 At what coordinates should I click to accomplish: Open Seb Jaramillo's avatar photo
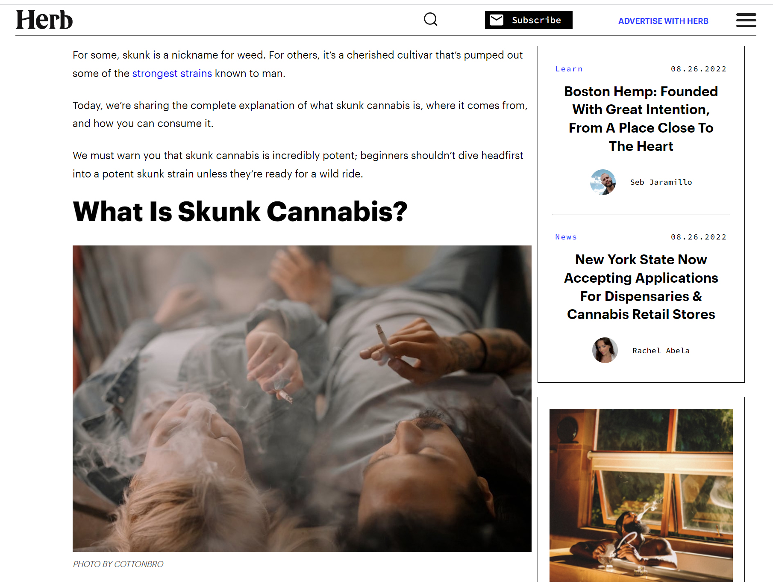(x=603, y=182)
